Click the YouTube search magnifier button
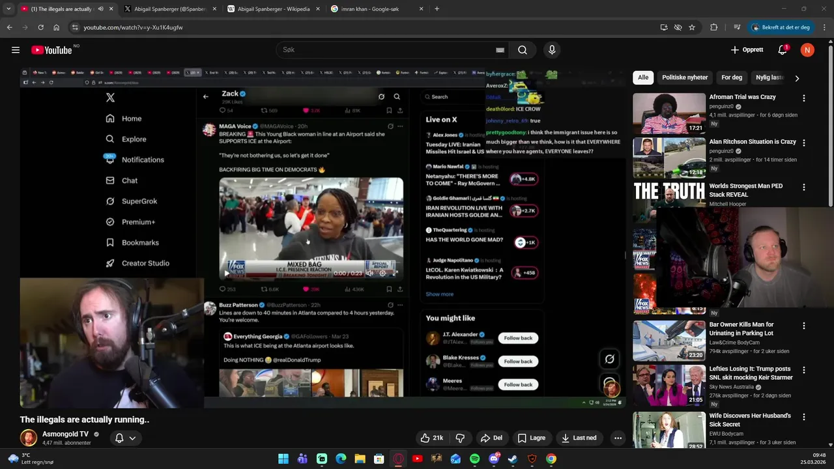Screen dimensions: 834x469 (523, 50)
